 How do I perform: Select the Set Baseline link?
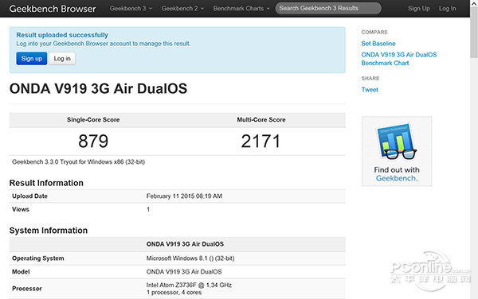pos(378,44)
